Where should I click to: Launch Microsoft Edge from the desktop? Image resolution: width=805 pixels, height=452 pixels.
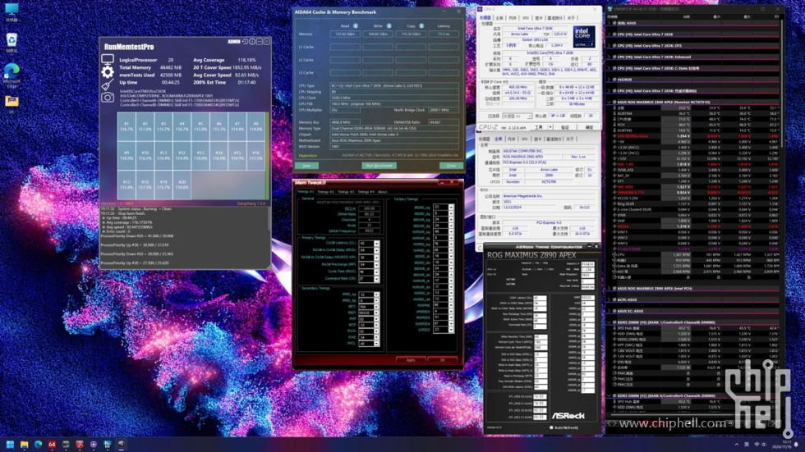point(11,75)
